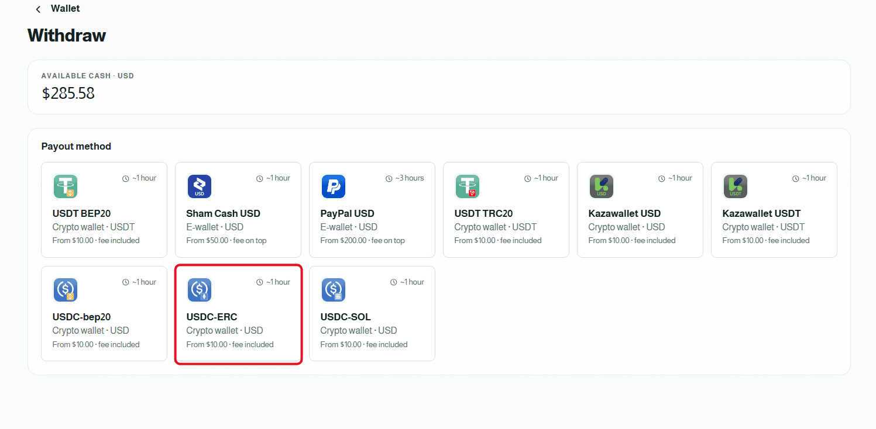Viewport: 876px width, 429px height.
Task: Click the clock icon on Sham Cash USD card
Action: point(259,178)
